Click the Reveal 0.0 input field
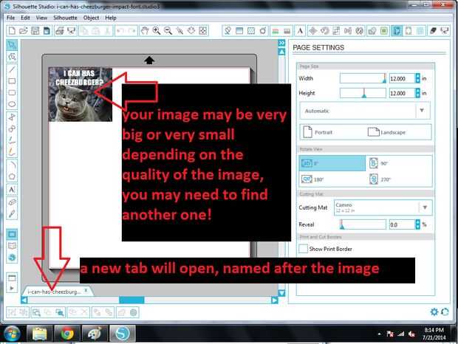This screenshot has width=458, height=344. pyautogui.click(x=402, y=224)
